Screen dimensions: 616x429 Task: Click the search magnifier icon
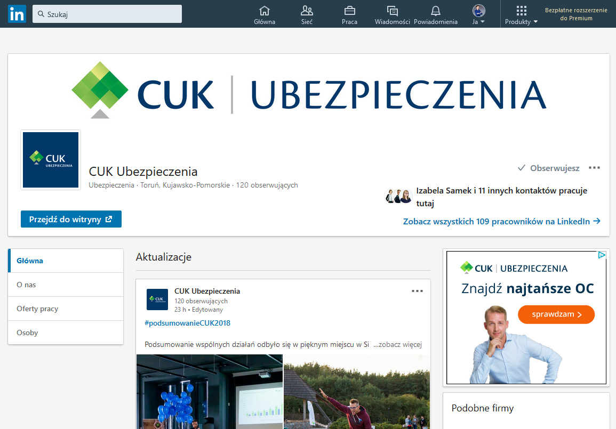point(41,14)
